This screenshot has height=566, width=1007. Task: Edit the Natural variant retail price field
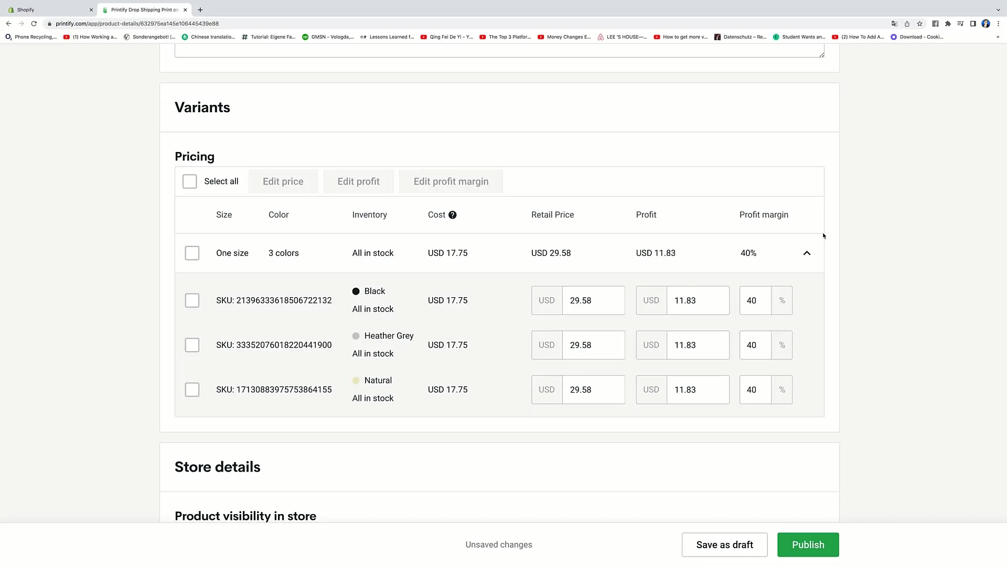click(593, 389)
